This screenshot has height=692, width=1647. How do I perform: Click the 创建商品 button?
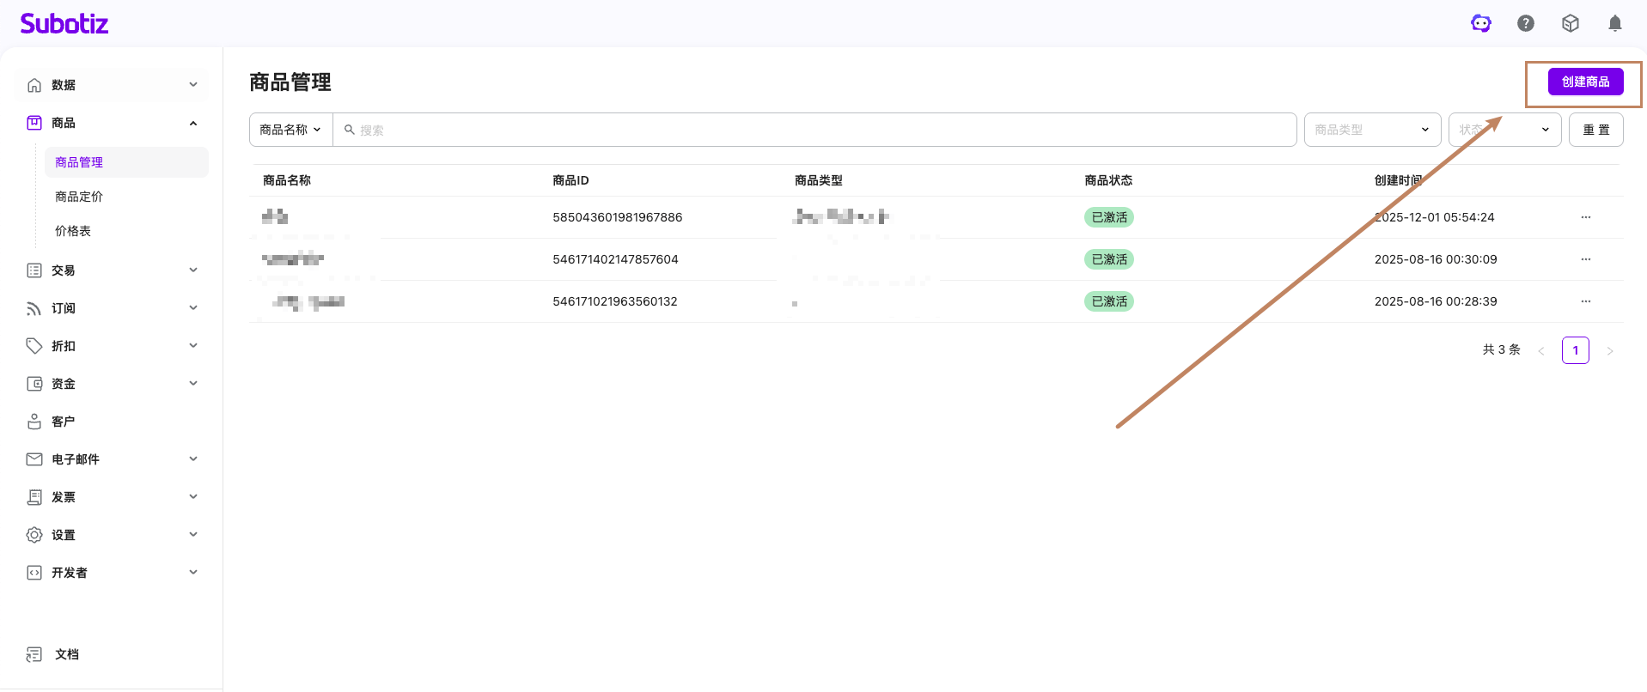[1585, 82]
